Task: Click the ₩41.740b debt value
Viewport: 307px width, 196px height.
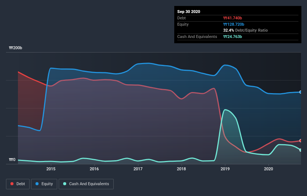Action: 233,18
